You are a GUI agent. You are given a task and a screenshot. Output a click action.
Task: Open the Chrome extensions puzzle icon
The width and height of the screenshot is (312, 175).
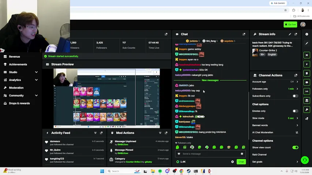[x=294, y=10]
